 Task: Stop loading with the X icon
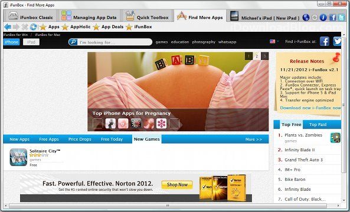(25, 27)
